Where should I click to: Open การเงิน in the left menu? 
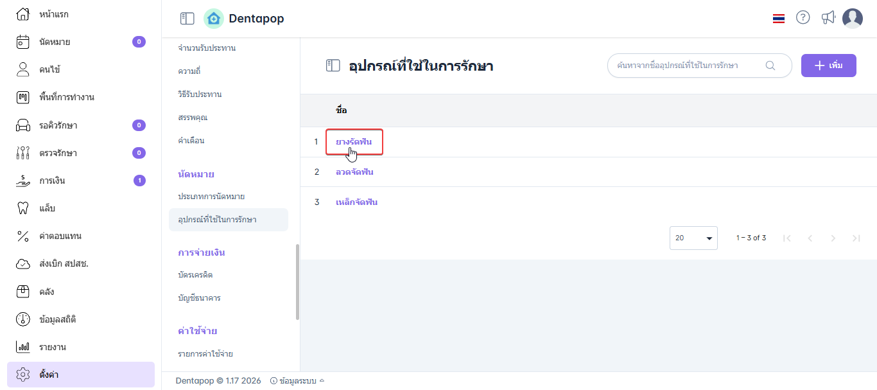click(x=81, y=181)
